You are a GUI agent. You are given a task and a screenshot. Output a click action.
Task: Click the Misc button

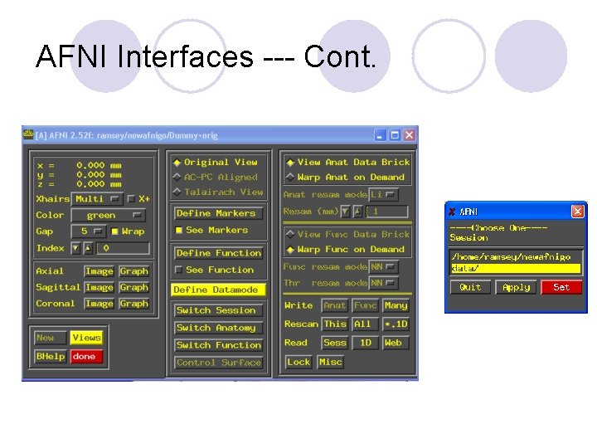coord(330,362)
